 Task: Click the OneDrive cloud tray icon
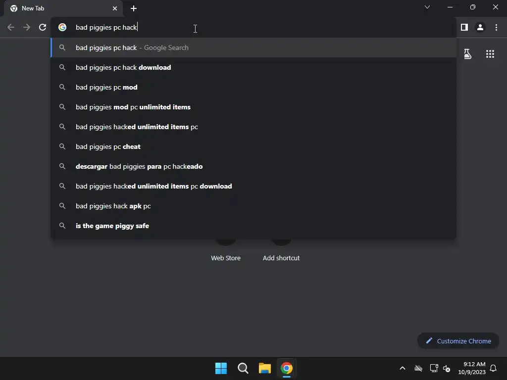pos(418,368)
